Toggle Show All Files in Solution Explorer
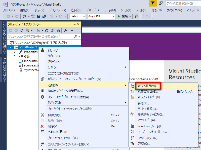Image resolution: width=201 pixels, height=150 pixels. (58, 30)
